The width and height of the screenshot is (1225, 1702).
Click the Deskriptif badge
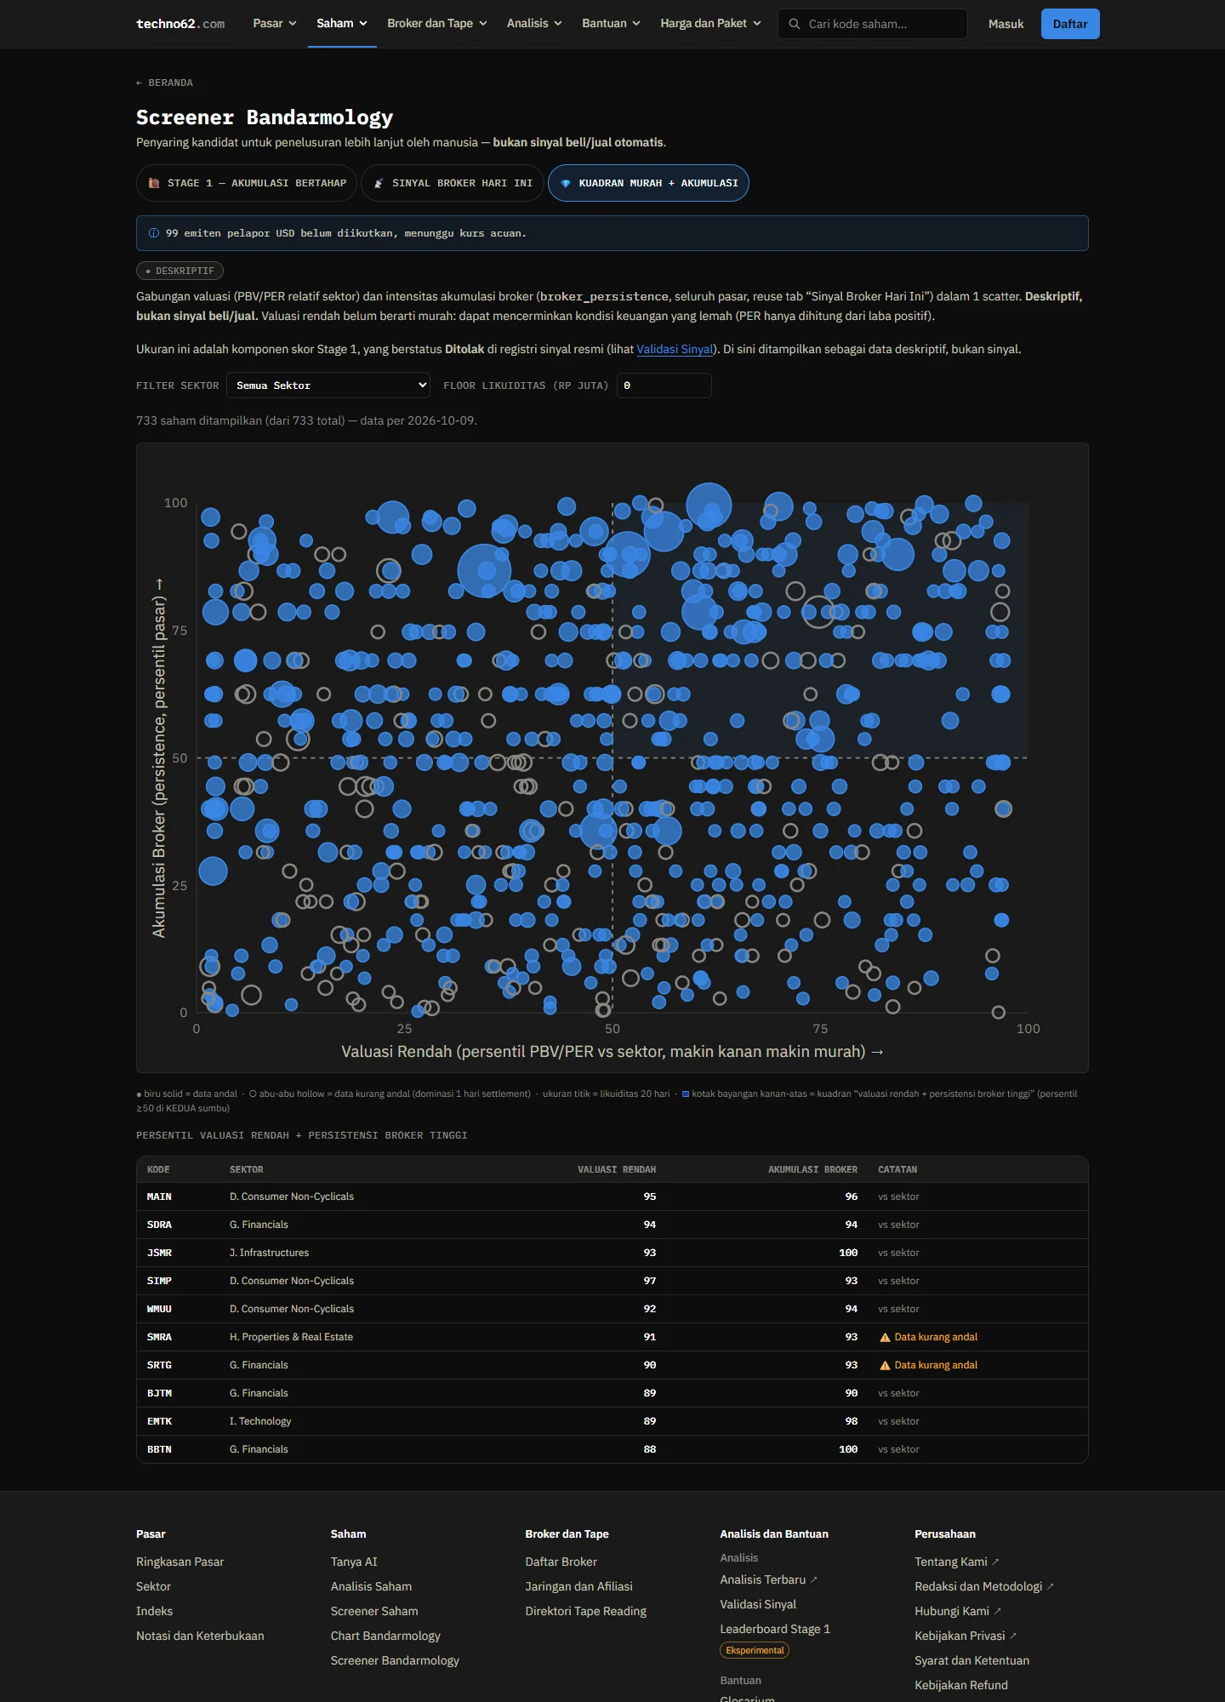[x=179, y=271]
